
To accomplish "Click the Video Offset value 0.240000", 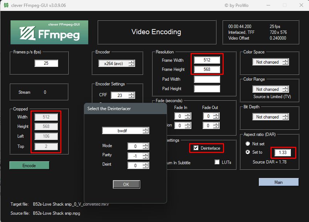I will coord(278,38).
